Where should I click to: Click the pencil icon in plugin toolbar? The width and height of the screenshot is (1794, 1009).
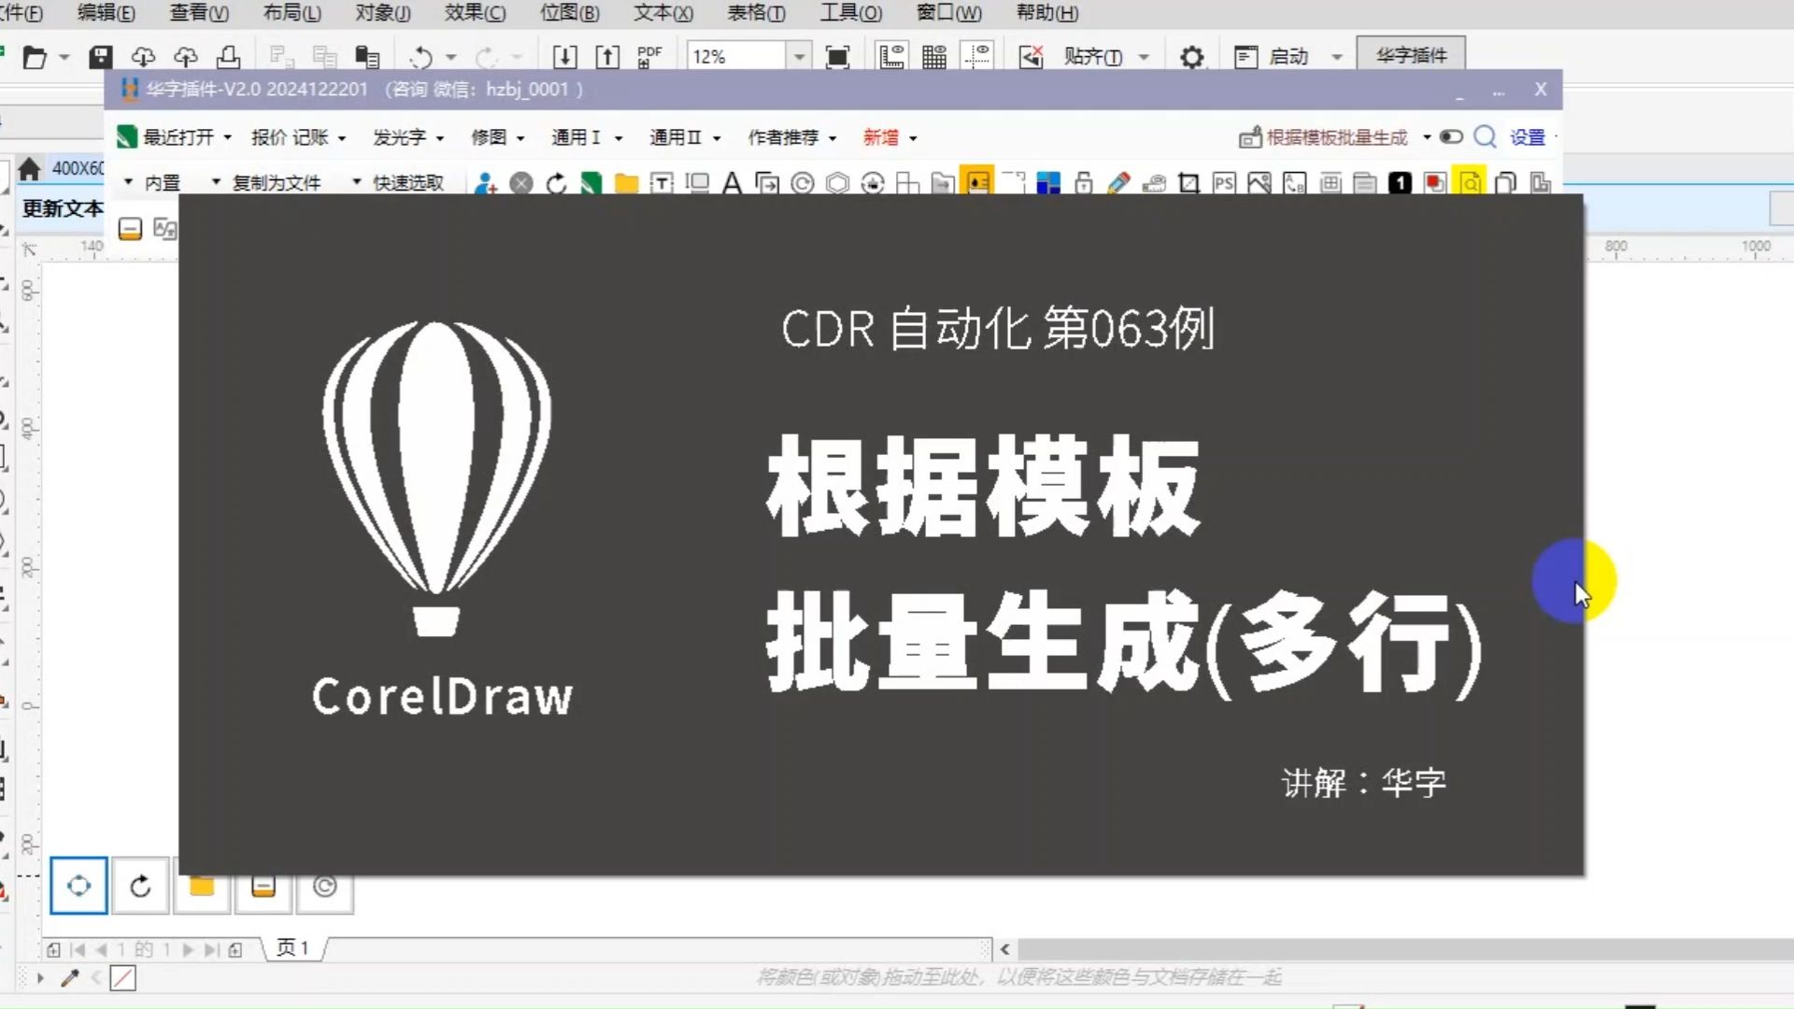1118,183
